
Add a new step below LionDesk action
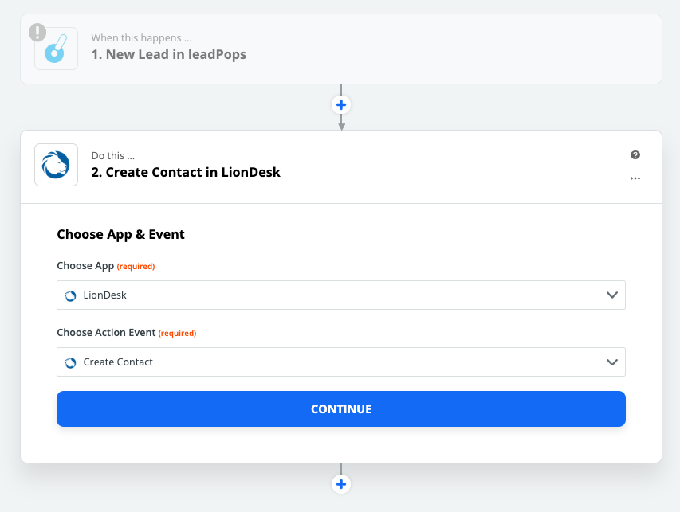tap(341, 484)
